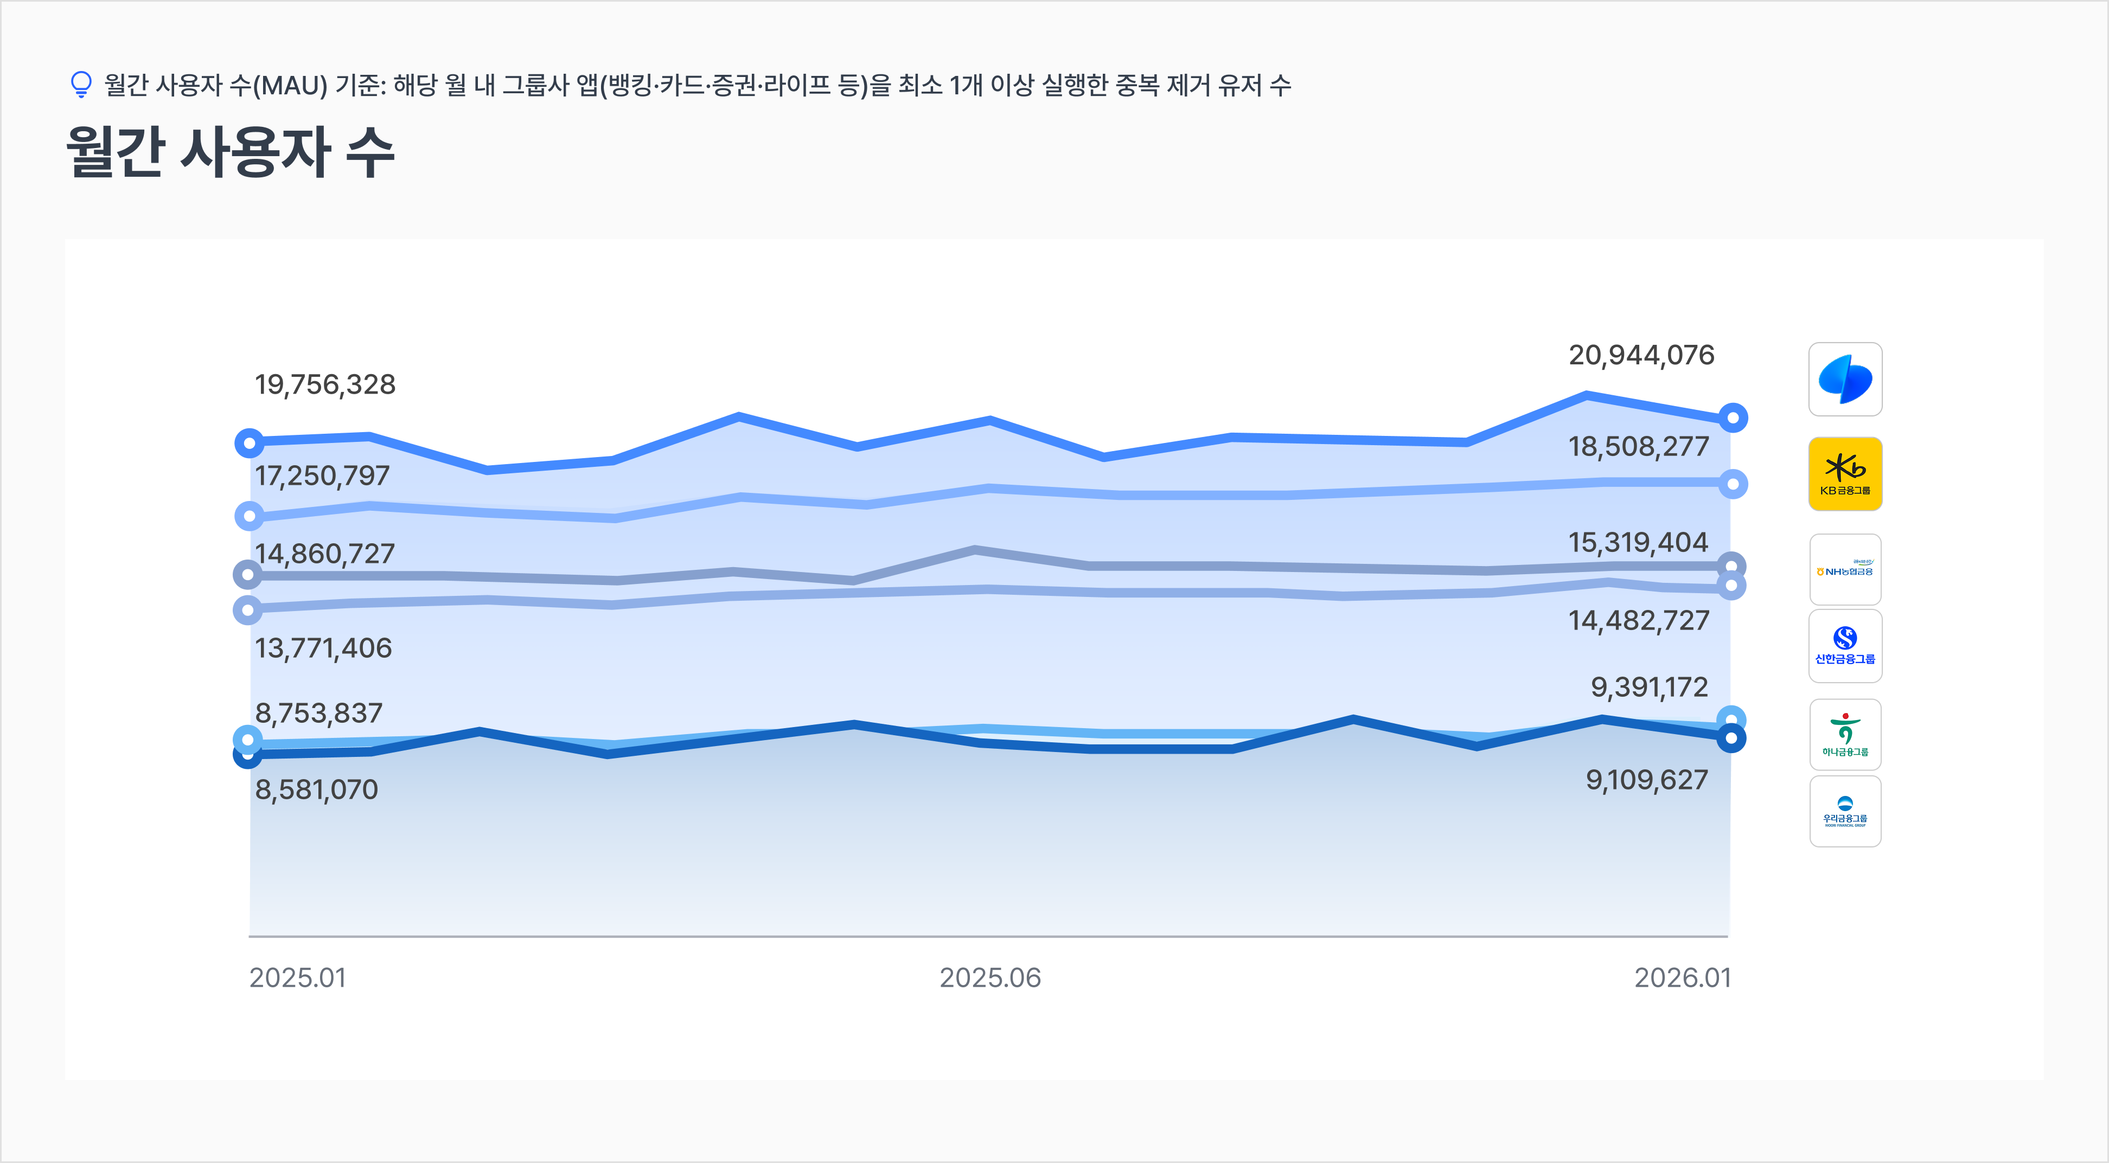
Task: Click the green 하나금융그룹 logo
Action: click(x=1844, y=734)
